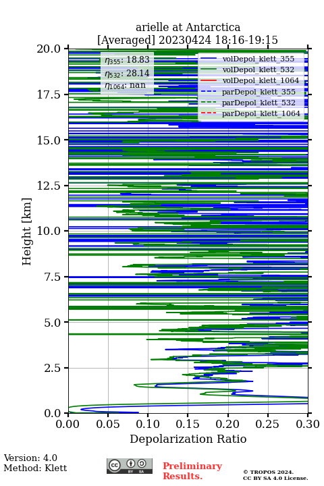The image size is (324, 486).
Task: Click the 'Method: Klett' text
Action: [x=35, y=468]
